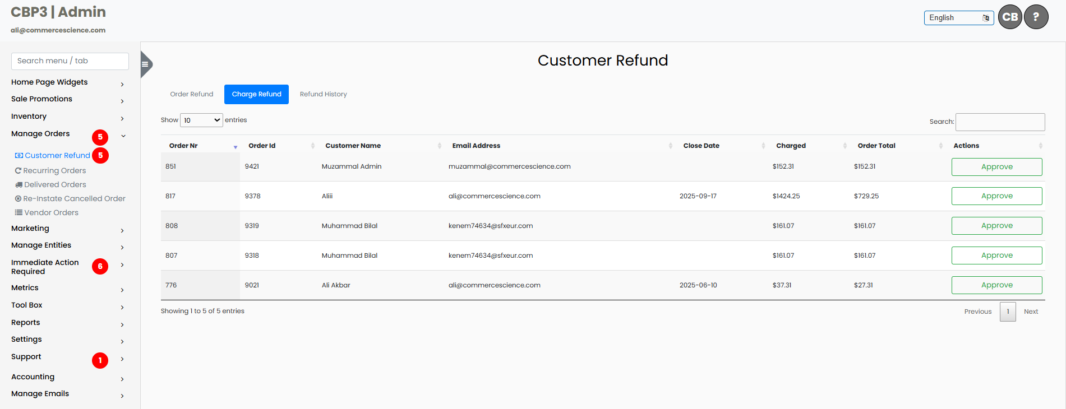
Task: Click the Recurring Orders refresh icon
Action: [x=18, y=171]
